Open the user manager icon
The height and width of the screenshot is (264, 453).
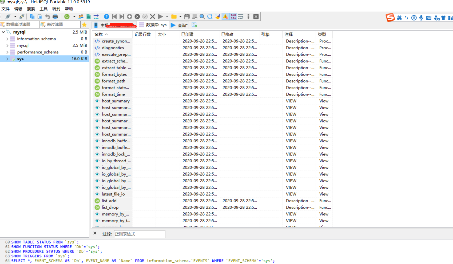click(81, 16)
